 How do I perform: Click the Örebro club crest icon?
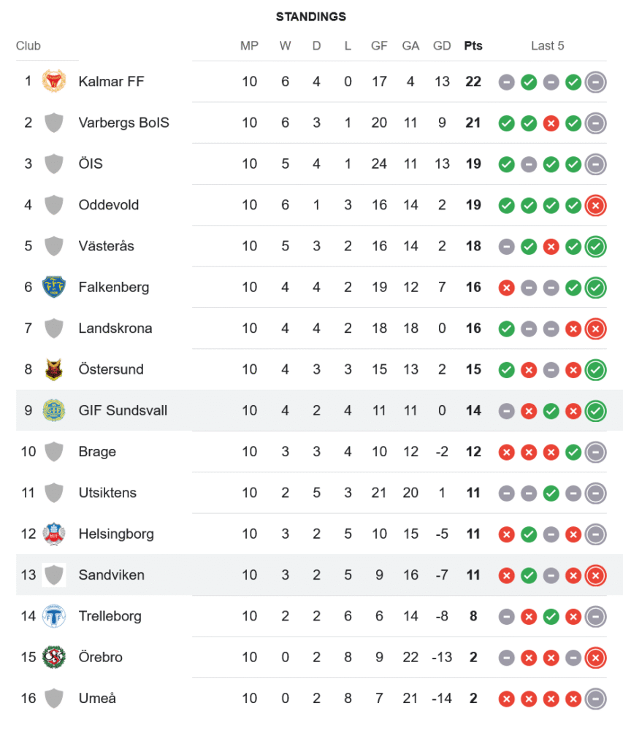click(53, 658)
